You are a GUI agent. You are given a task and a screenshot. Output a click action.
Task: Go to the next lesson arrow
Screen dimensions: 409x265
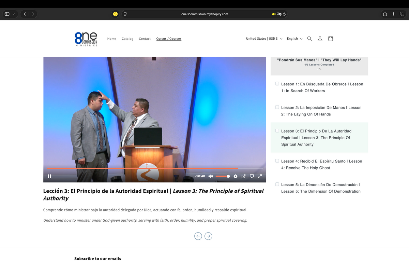point(208,236)
